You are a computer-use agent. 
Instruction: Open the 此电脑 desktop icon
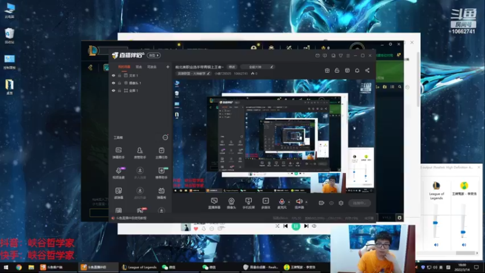coord(9,11)
